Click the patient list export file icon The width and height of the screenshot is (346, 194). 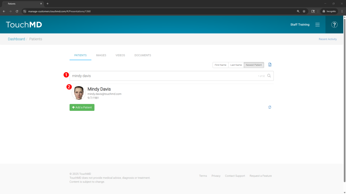pos(270,65)
